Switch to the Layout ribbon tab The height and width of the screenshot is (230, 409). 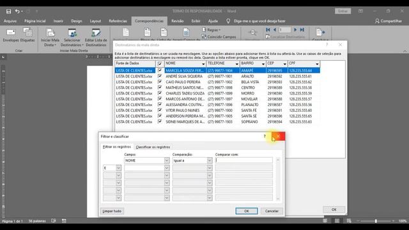click(x=95, y=21)
